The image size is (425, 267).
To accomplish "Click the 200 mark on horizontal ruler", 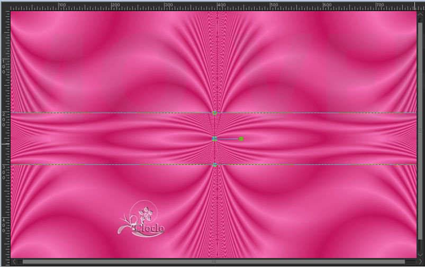I will click(112, 6).
